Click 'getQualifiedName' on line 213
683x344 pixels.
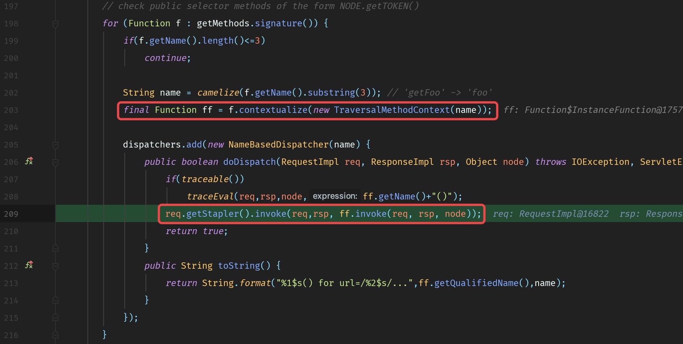(476, 283)
